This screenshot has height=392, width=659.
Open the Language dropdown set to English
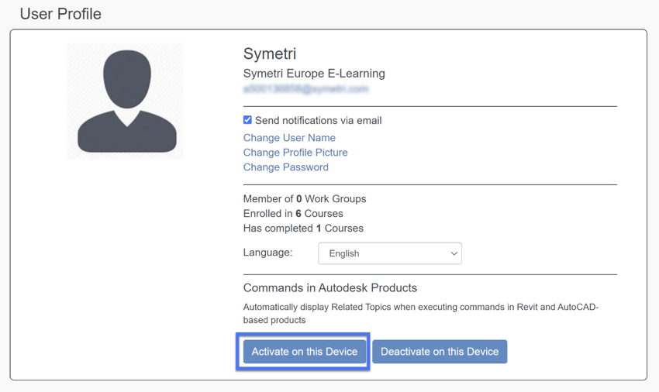coord(390,253)
